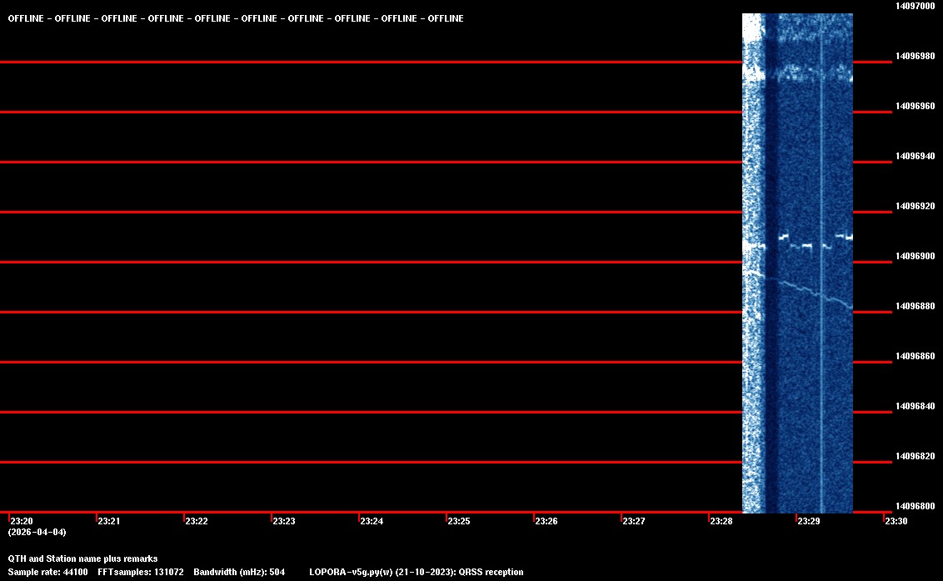This screenshot has height=581, width=943.
Task: Click the OFFLINE status banner text
Action: coord(236,18)
